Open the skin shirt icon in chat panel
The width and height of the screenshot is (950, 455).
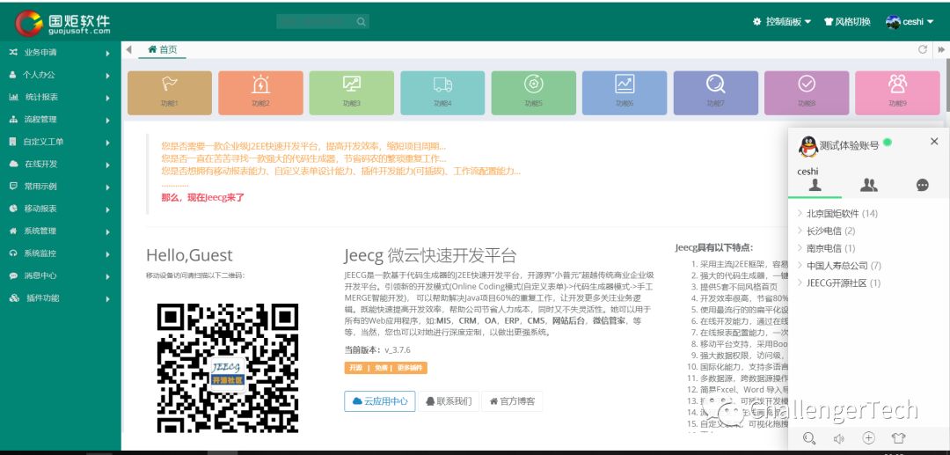click(898, 438)
